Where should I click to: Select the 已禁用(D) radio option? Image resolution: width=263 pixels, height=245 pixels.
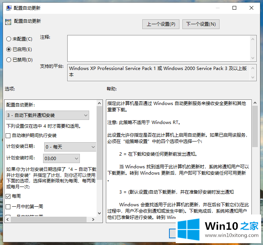point(19,60)
